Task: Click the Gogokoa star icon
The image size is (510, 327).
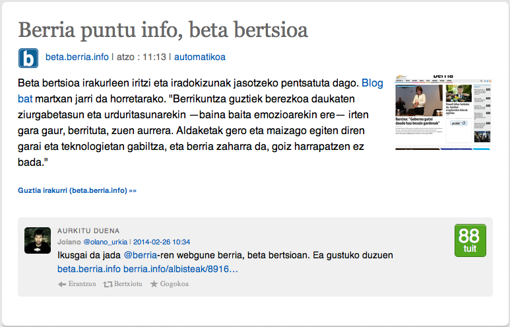Action: coord(154,284)
